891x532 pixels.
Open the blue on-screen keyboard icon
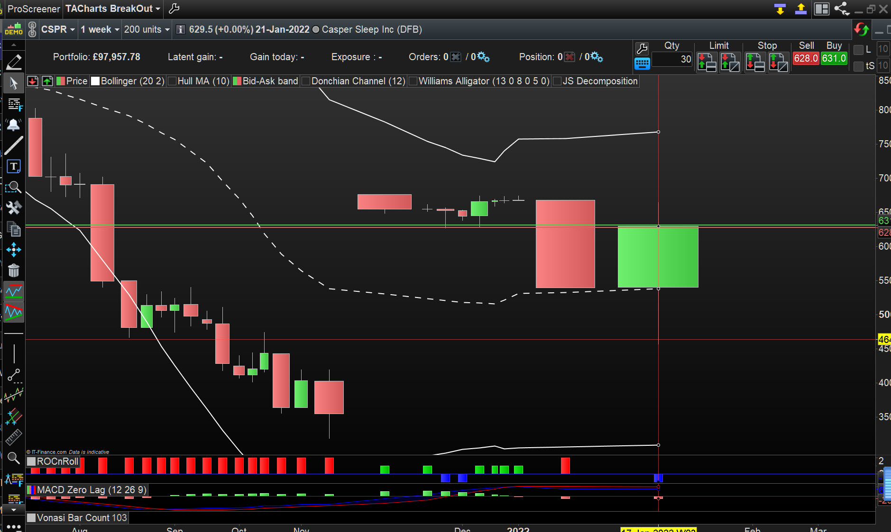coord(642,63)
